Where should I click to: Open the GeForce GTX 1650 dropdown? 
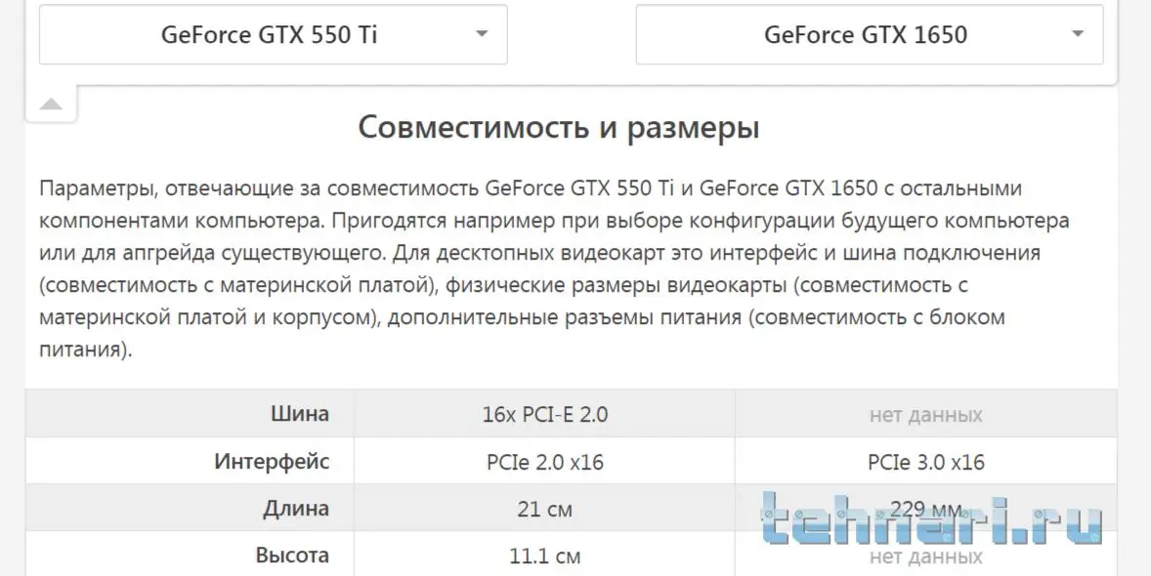click(865, 35)
